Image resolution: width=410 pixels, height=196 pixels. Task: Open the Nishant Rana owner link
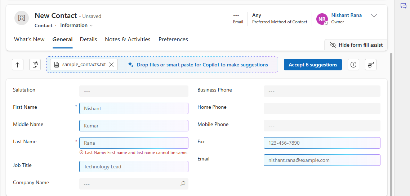coord(346,15)
